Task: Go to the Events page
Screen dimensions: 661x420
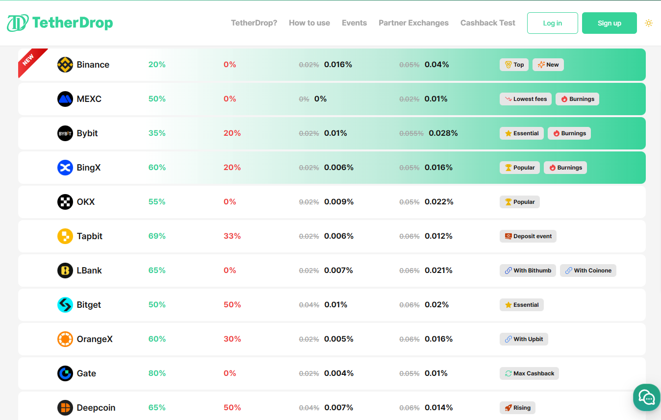Action: [x=355, y=23]
